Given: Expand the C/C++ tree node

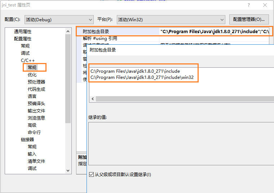Looking at the screenshot, I should click(x=28, y=60).
